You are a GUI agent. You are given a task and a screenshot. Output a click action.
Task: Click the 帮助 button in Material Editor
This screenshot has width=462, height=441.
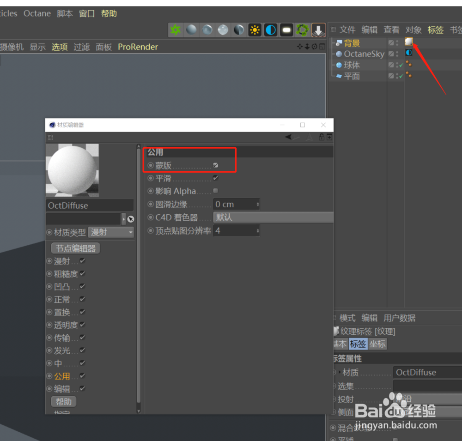click(x=64, y=402)
